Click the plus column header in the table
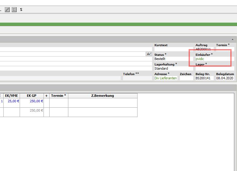 [x=47, y=96]
